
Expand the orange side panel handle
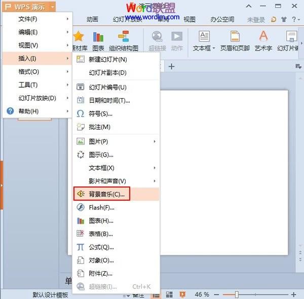pos(2,185)
